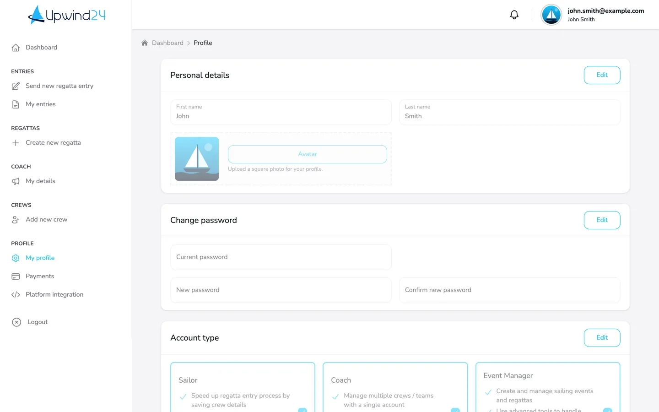This screenshot has width=659, height=412.
Task: Click the My profile label
Action: coord(40,258)
